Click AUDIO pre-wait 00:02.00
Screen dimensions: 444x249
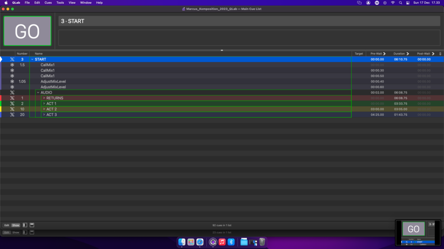point(378,93)
